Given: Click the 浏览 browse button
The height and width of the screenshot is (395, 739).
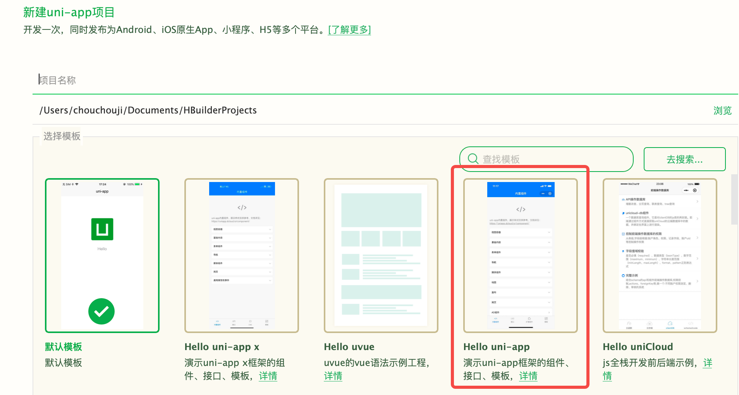Looking at the screenshot, I should [x=722, y=111].
